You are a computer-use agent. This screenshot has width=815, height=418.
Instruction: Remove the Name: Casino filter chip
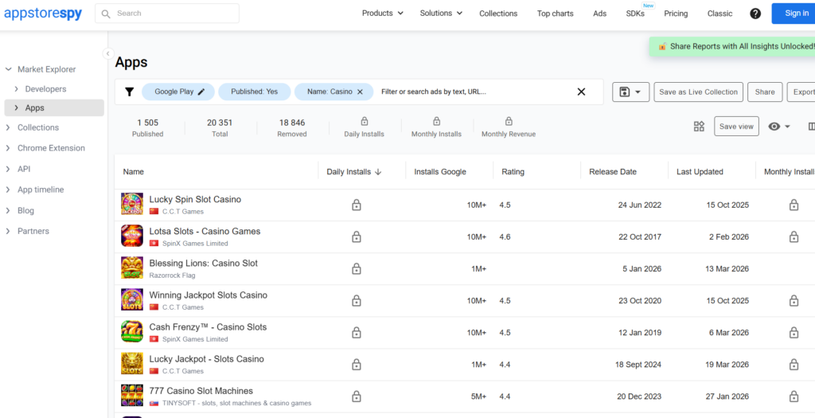(x=359, y=92)
